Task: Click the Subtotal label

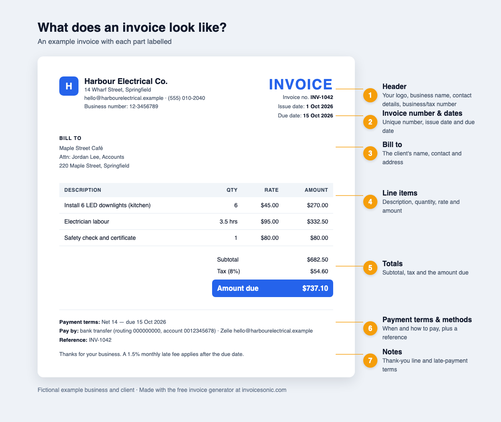Action: point(228,259)
